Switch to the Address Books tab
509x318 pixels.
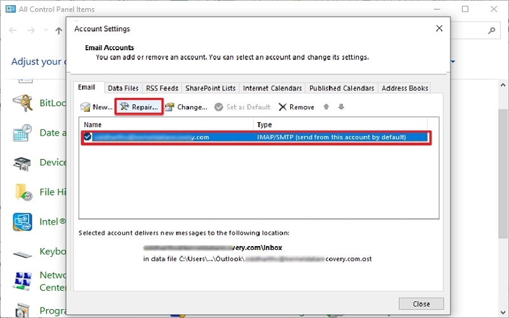405,88
